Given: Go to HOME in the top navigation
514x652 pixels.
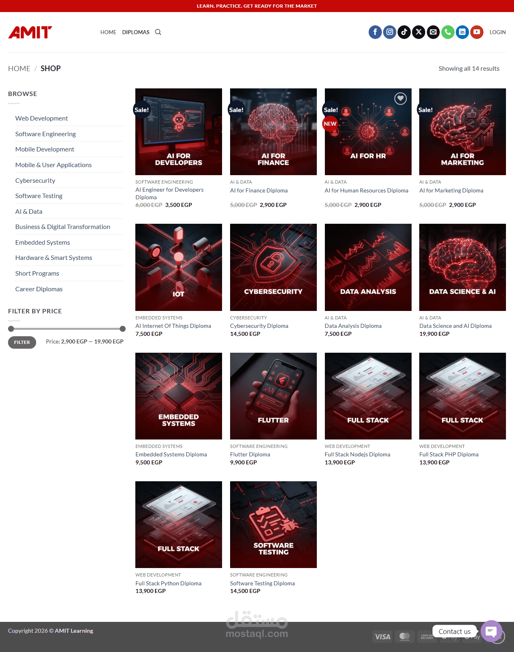Looking at the screenshot, I should click(108, 32).
